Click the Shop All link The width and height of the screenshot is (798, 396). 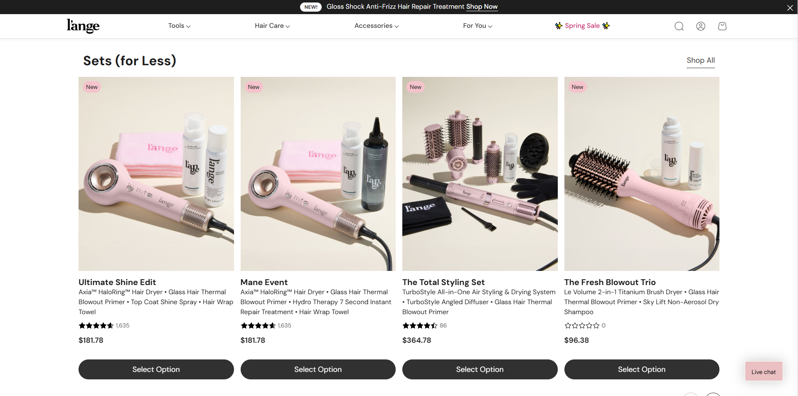click(701, 60)
